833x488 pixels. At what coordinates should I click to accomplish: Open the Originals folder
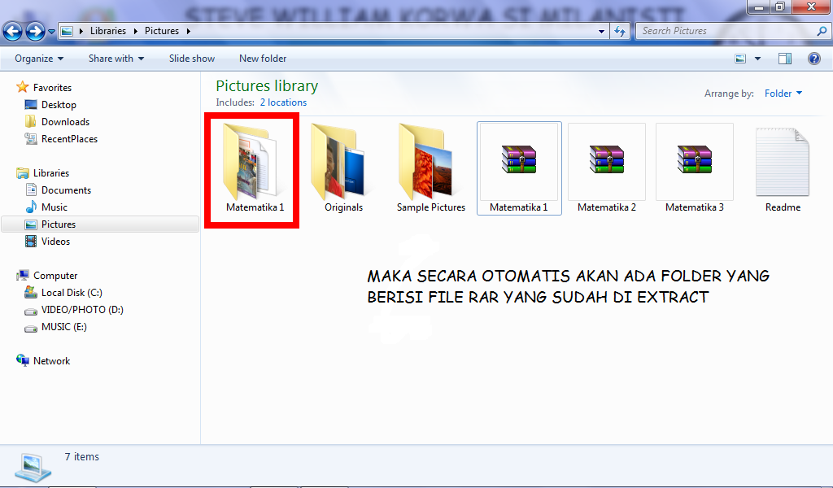point(342,163)
